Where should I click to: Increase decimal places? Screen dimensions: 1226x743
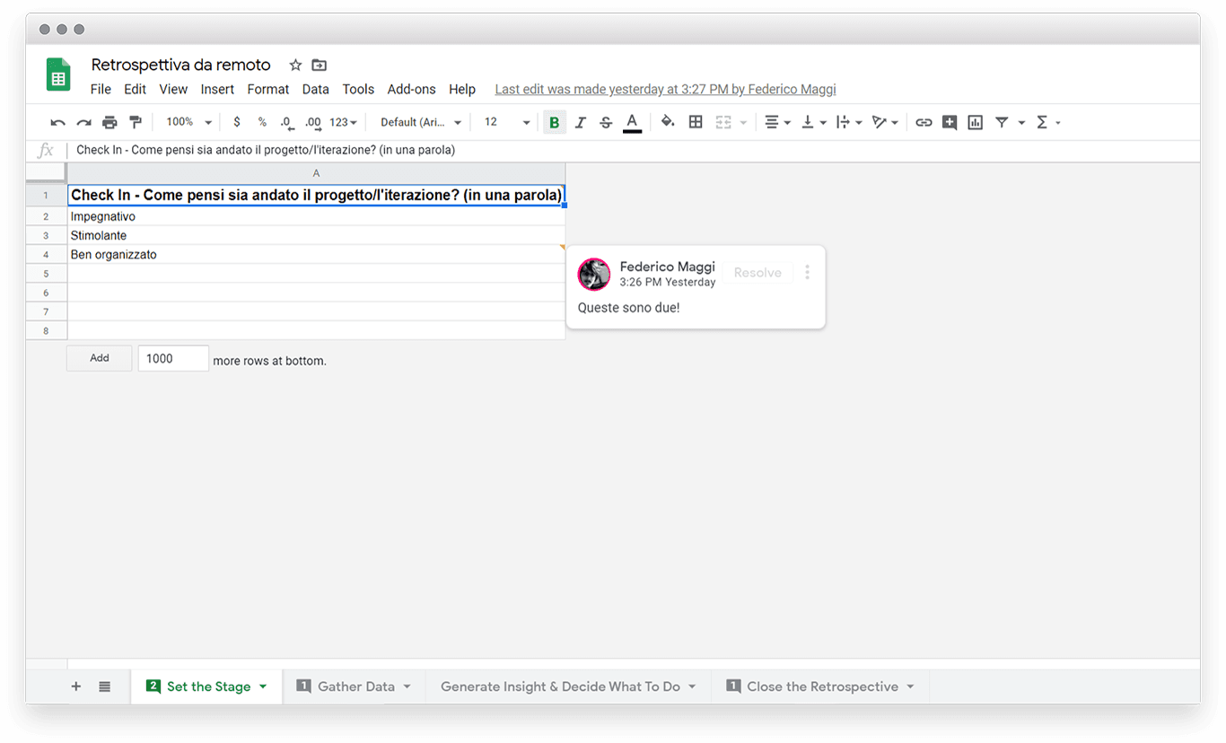coord(313,123)
